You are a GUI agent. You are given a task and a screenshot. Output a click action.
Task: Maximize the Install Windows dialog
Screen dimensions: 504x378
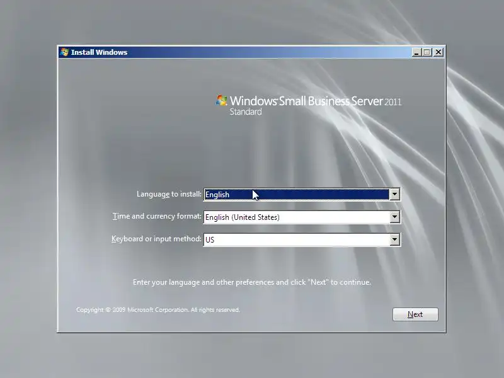click(x=427, y=52)
